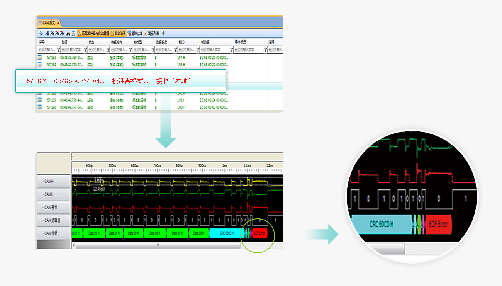The image size is (502, 286).
Task: Close the CAN 报文 tab
Action: [58, 23]
